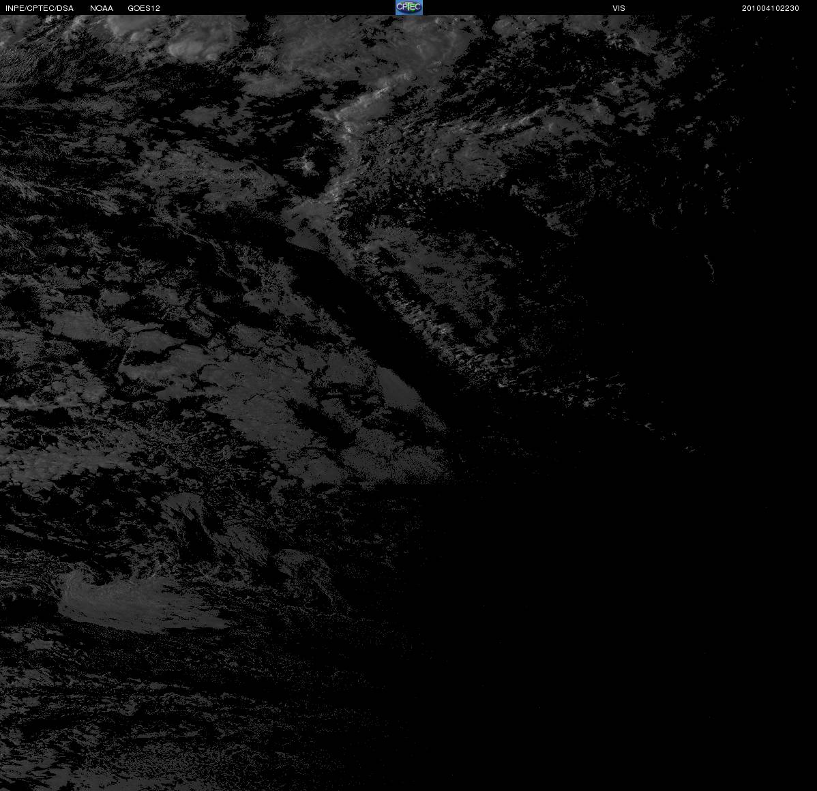Click the CPTEC logo in the header

(x=409, y=8)
